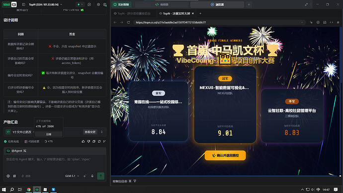The height and width of the screenshot is (193, 343).
Task: Open the chat history icon in top bar
Action: (89, 4)
